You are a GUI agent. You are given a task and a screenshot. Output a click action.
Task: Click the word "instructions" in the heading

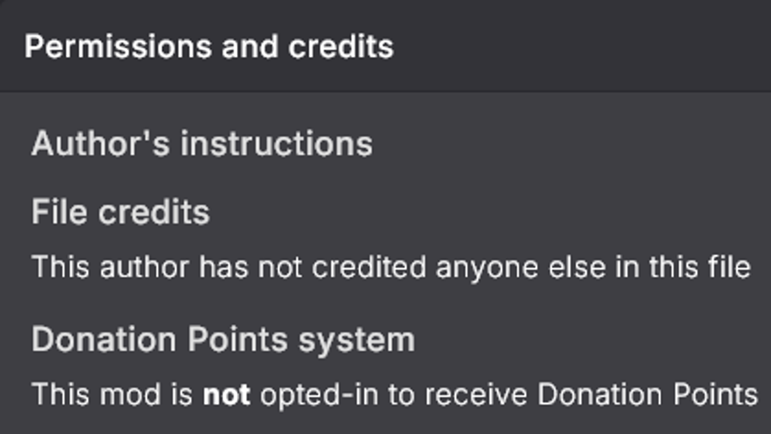[276, 144]
